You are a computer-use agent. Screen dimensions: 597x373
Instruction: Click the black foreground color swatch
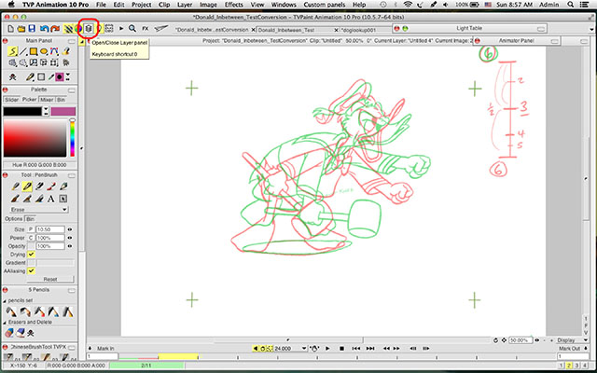click(x=22, y=111)
